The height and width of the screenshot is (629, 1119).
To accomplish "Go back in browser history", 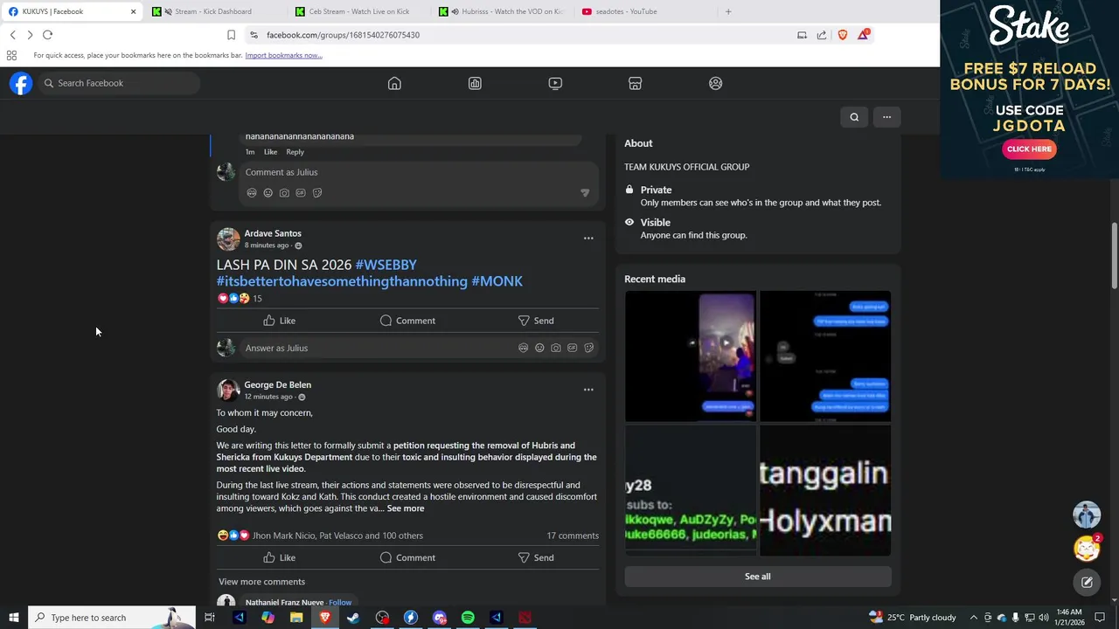I will click(12, 35).
